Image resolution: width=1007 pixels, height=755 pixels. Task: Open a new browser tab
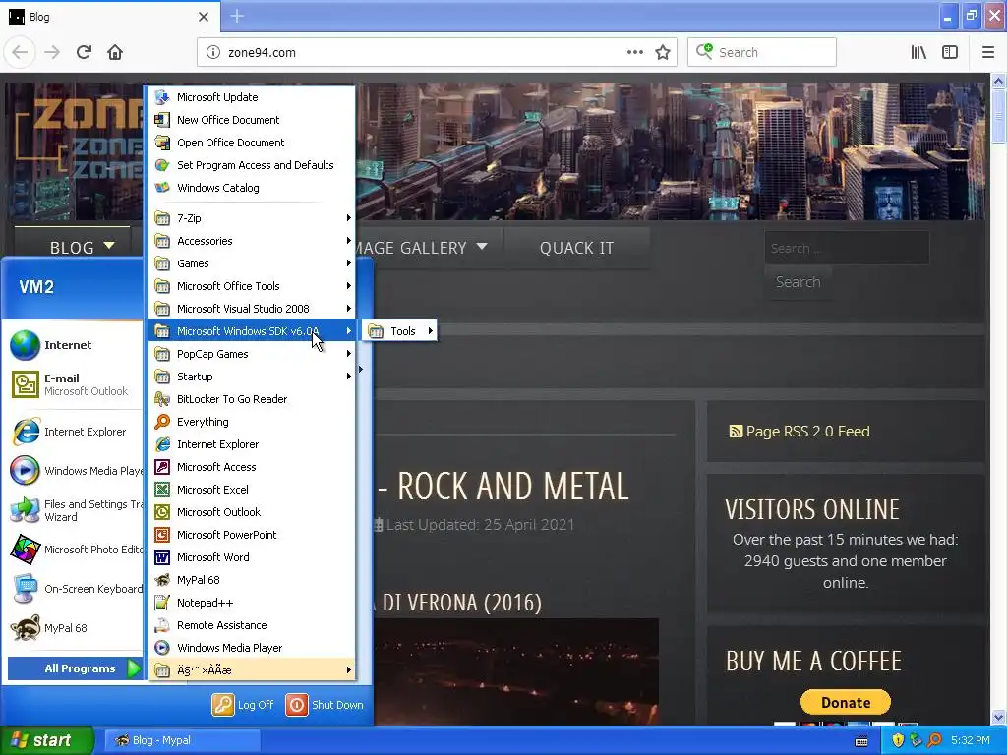(x=237, y=16)
